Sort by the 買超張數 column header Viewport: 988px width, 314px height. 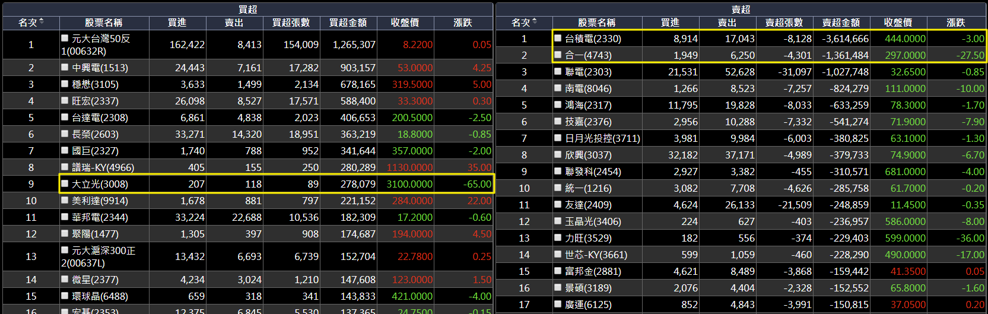coord(291,23)
